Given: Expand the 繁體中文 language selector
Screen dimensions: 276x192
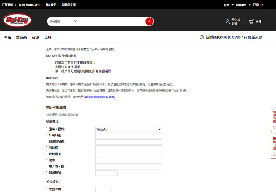Looking at the screenshot, I should [x=242, y=5].
